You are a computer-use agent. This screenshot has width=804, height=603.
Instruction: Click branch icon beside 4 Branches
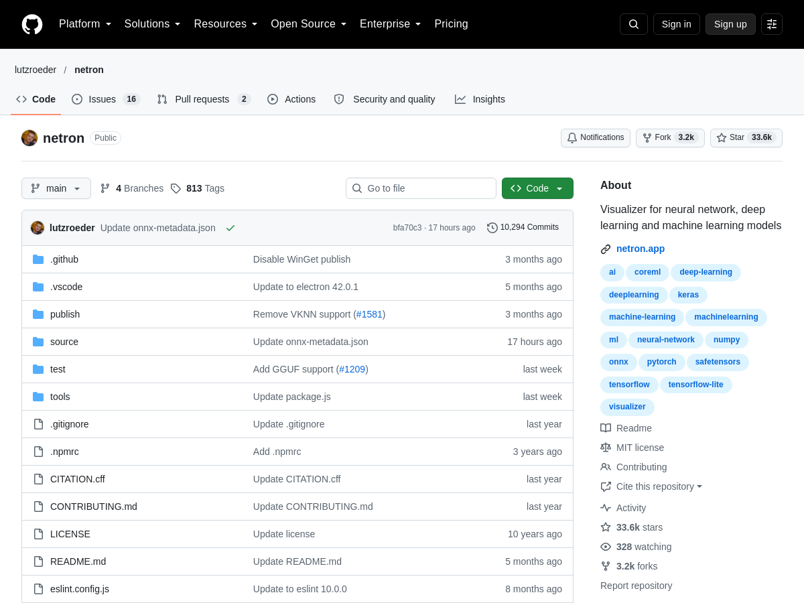105,188
